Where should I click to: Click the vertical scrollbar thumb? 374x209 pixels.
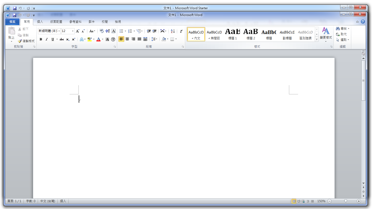[x=363, y=80]
